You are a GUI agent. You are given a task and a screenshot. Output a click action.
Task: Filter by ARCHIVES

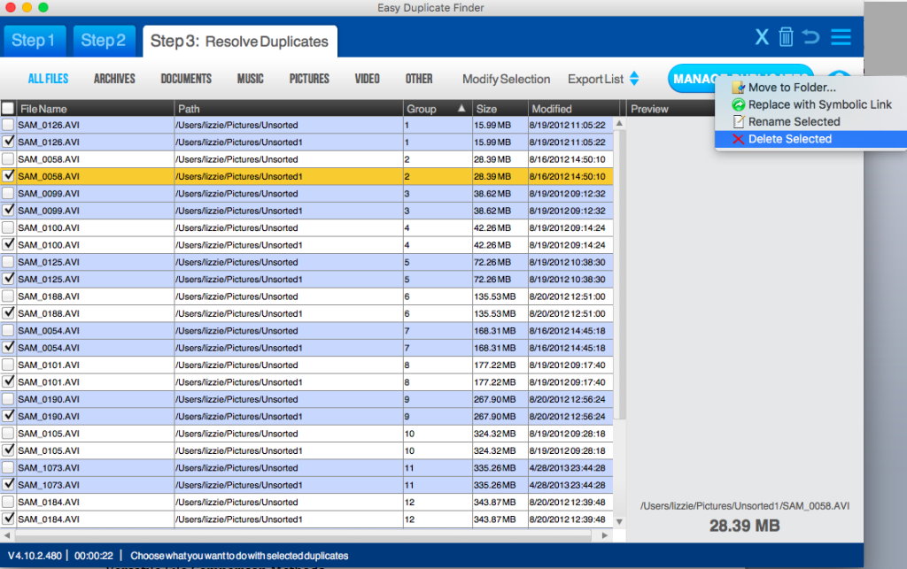click(114, 79)
